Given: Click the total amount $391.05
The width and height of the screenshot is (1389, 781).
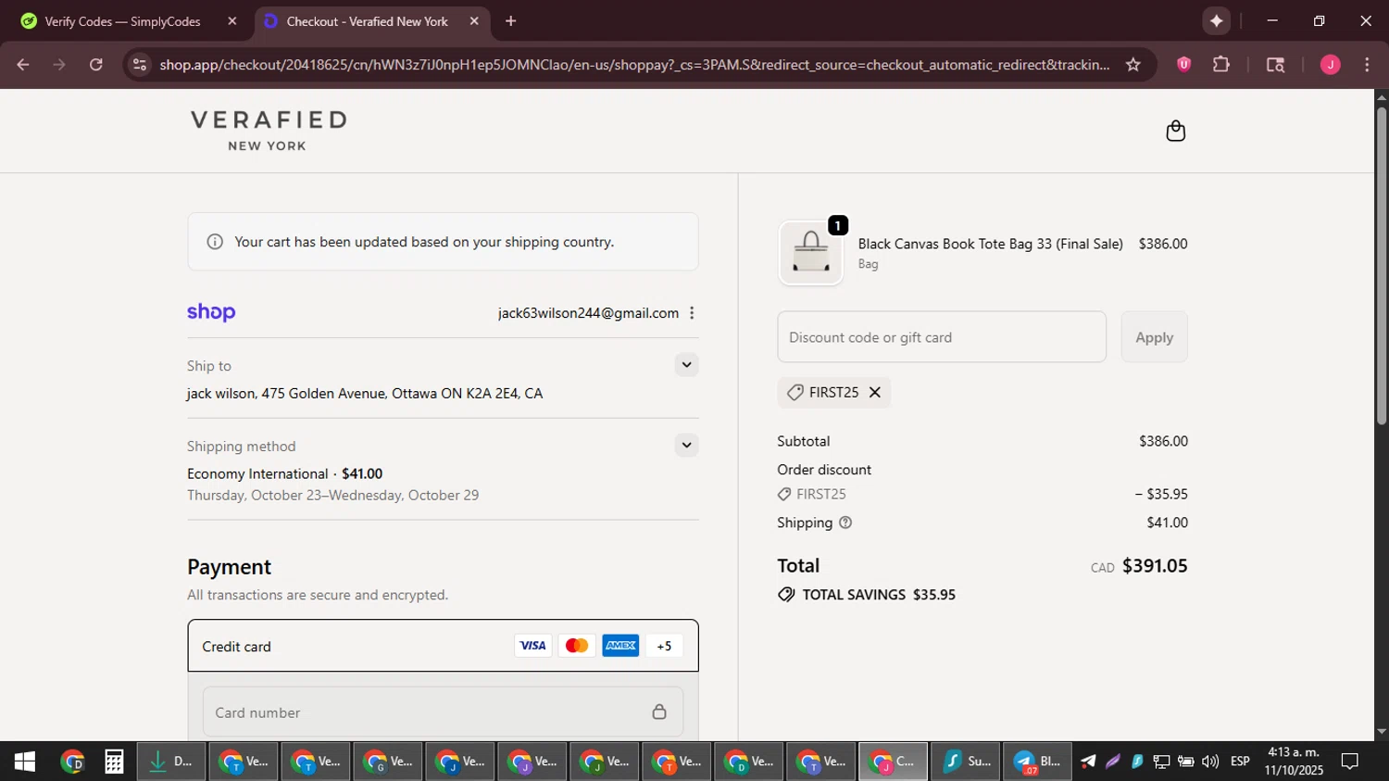Looking at the screenshot, I should point(1155,565).
